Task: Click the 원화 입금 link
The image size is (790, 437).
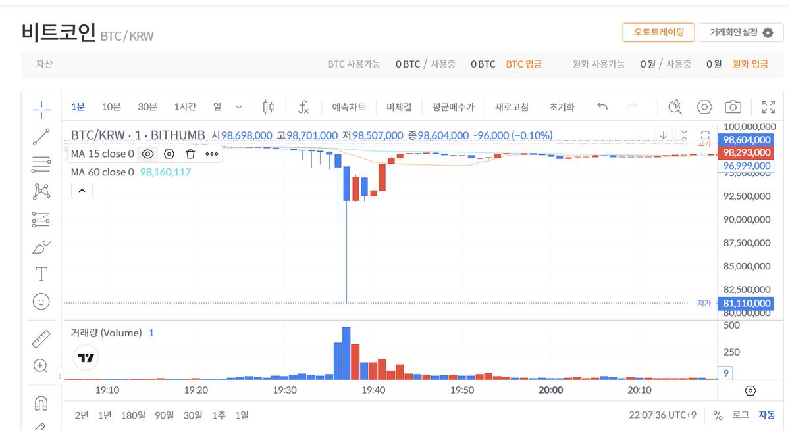Action: (750, 64)
